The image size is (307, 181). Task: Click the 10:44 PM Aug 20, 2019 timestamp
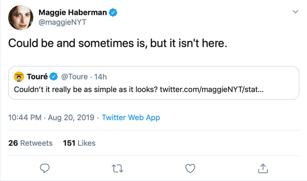pyautogui.click(x=51, y=117)
